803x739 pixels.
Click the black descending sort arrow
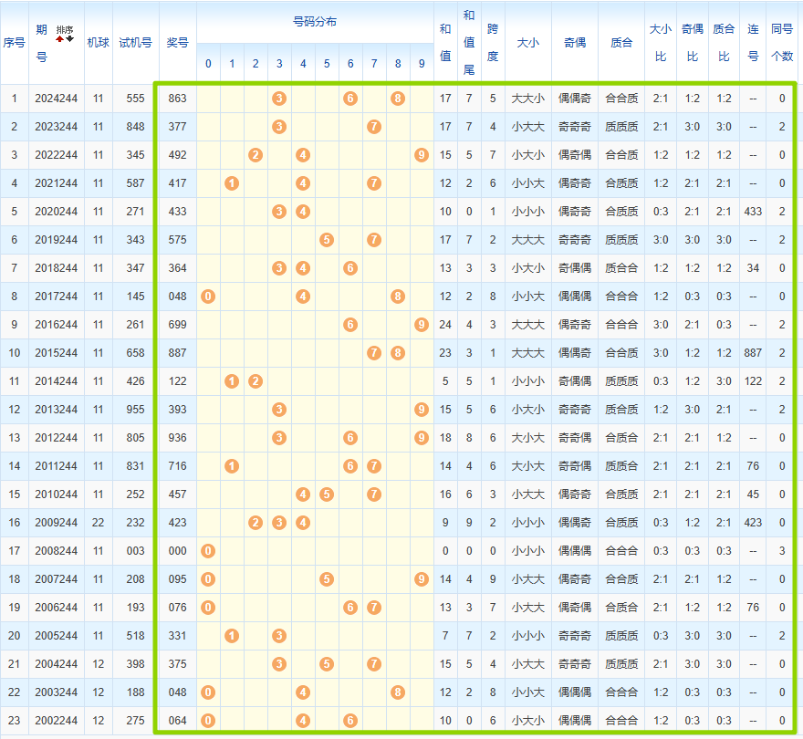[x=69, y=39]
